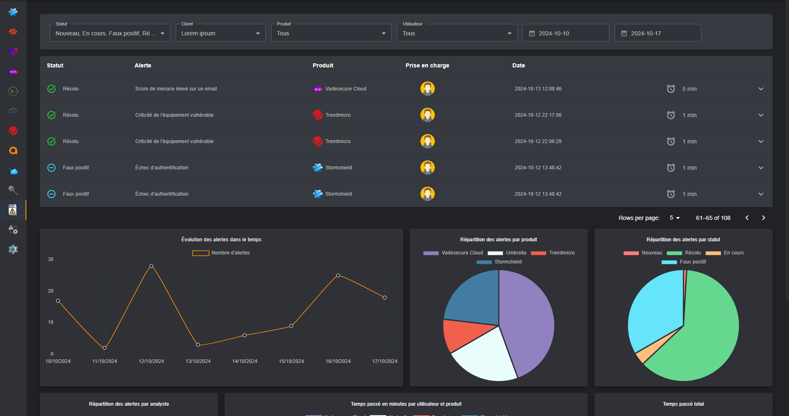The width and height of the screenshot is (789, 416).
Task: Expand the first Résolu alert row chevron
Action: (x=761, y=89)
